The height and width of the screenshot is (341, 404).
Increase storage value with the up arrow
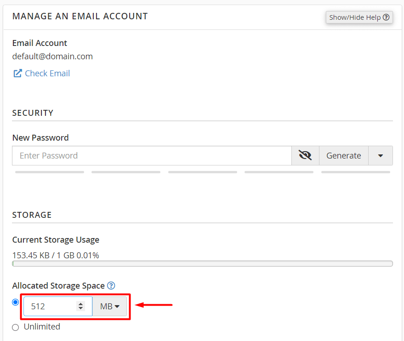(80, 304)
